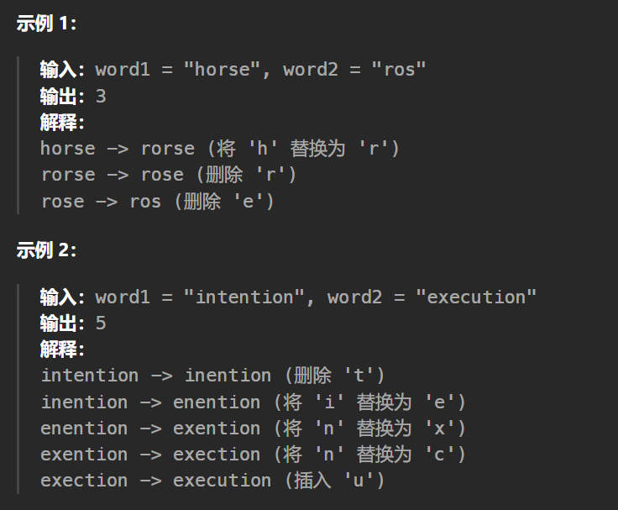Click the line horse -> rorse
The width and height of the screenshot is (618, 510).
pyautogui.click(x=220, y=149)
